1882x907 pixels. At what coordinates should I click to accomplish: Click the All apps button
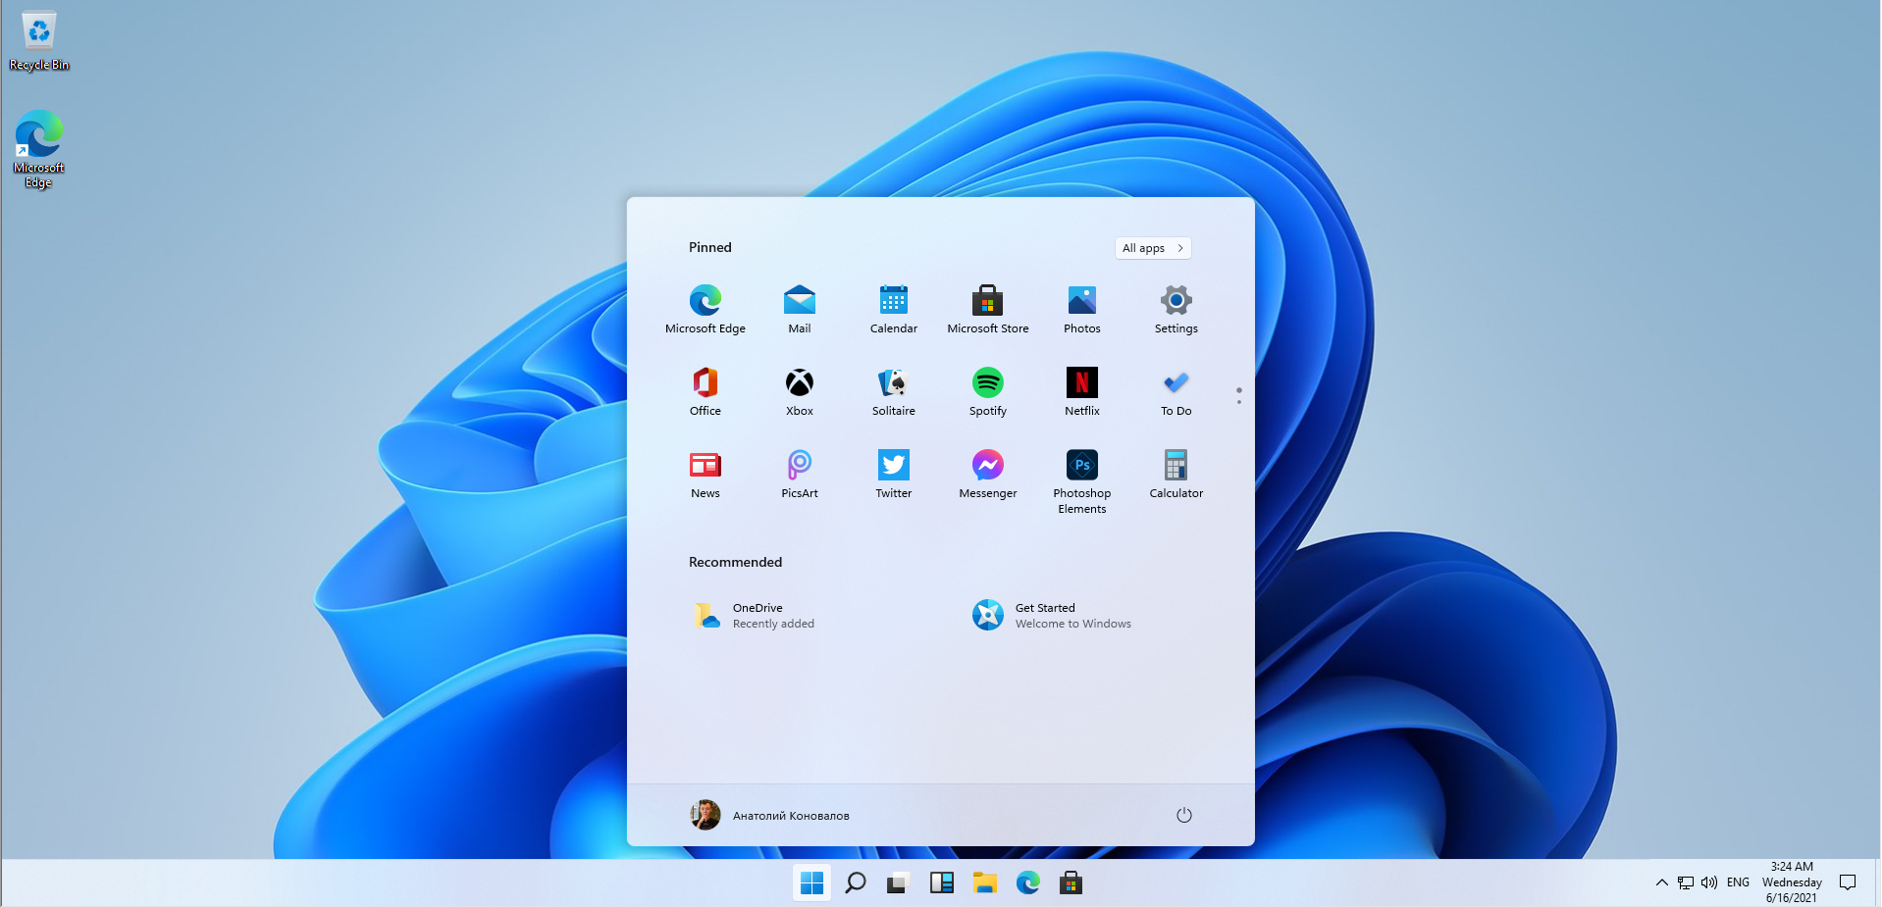(1153, 248)
